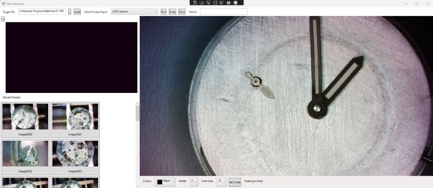This screenshot has width=433, height=188.
Task: Click the scroll up arrow of photo list
Action: tap(137, 103)
